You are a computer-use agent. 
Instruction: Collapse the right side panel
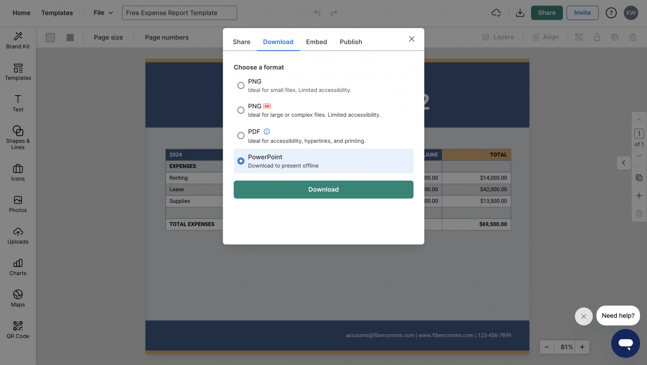623,163
